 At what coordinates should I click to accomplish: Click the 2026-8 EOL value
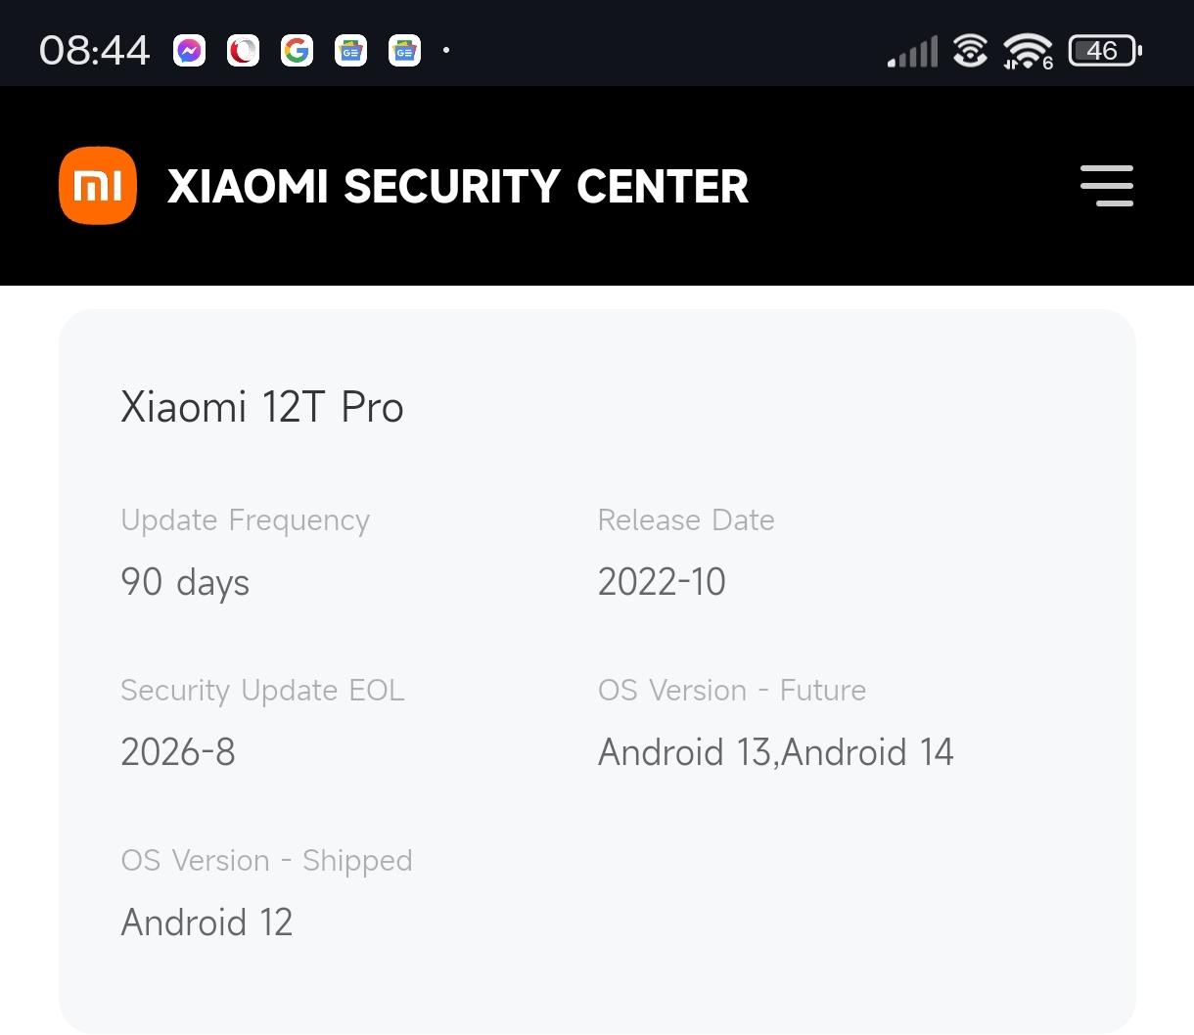[177, 752]
